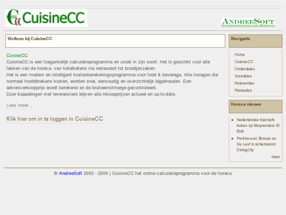
Task: Select Onderdelen in the navigation menu
Action: coord(244,69)
